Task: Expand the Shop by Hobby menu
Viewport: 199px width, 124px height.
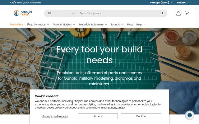Action: 38,24
